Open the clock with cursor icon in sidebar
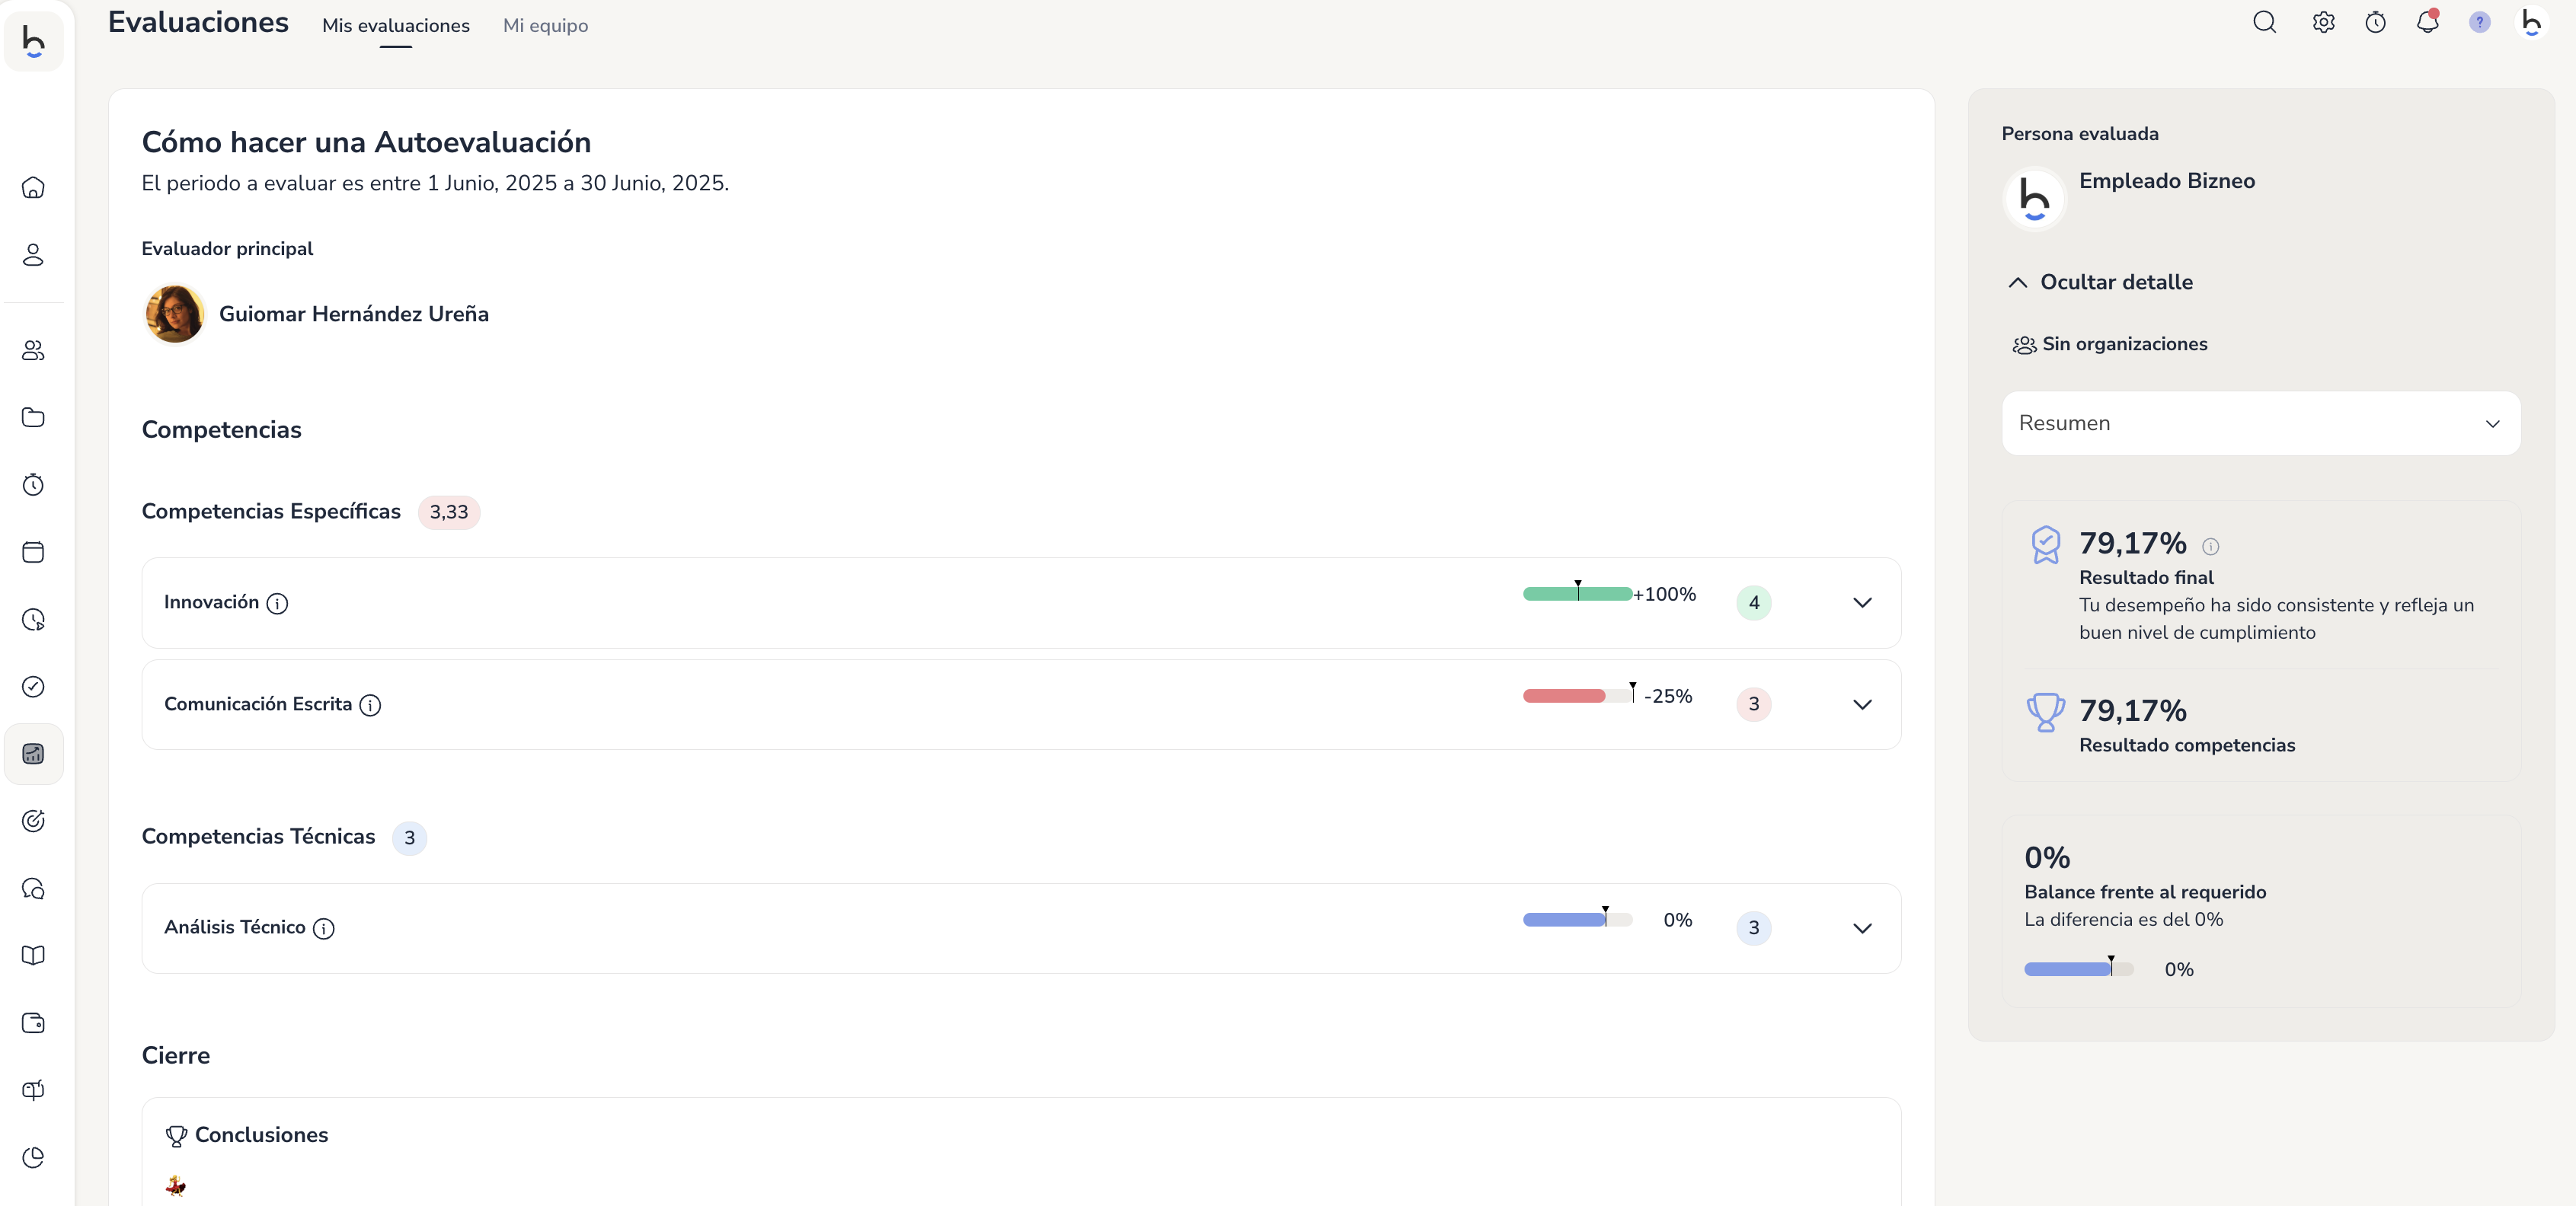Viewport: 2576px width, 1206px height. [x=33, y=620]
